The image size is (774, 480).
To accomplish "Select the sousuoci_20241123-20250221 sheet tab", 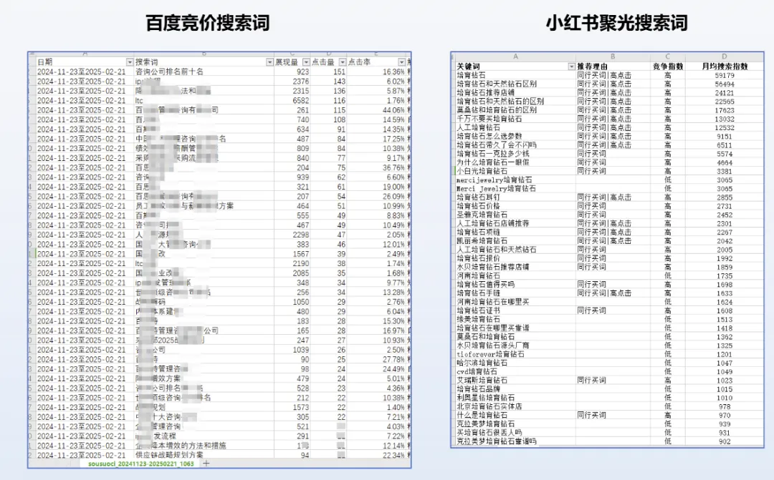I will pyautogui.click(x=141, y=464).
